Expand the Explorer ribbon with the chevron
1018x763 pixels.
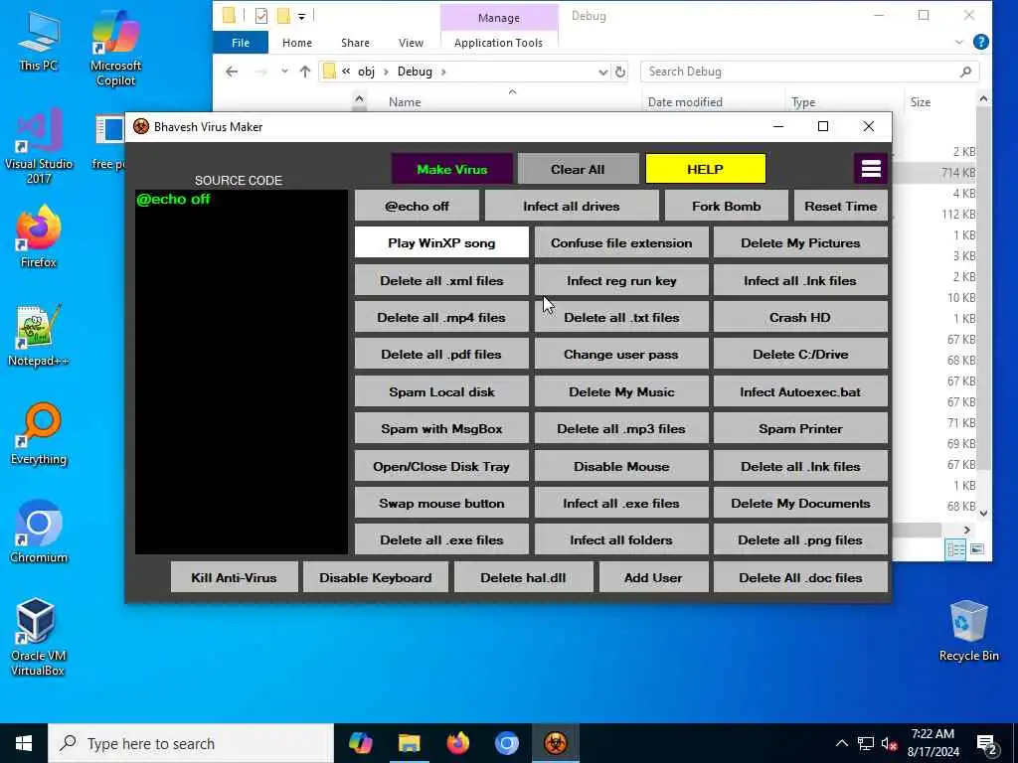[x=959, y=42]
